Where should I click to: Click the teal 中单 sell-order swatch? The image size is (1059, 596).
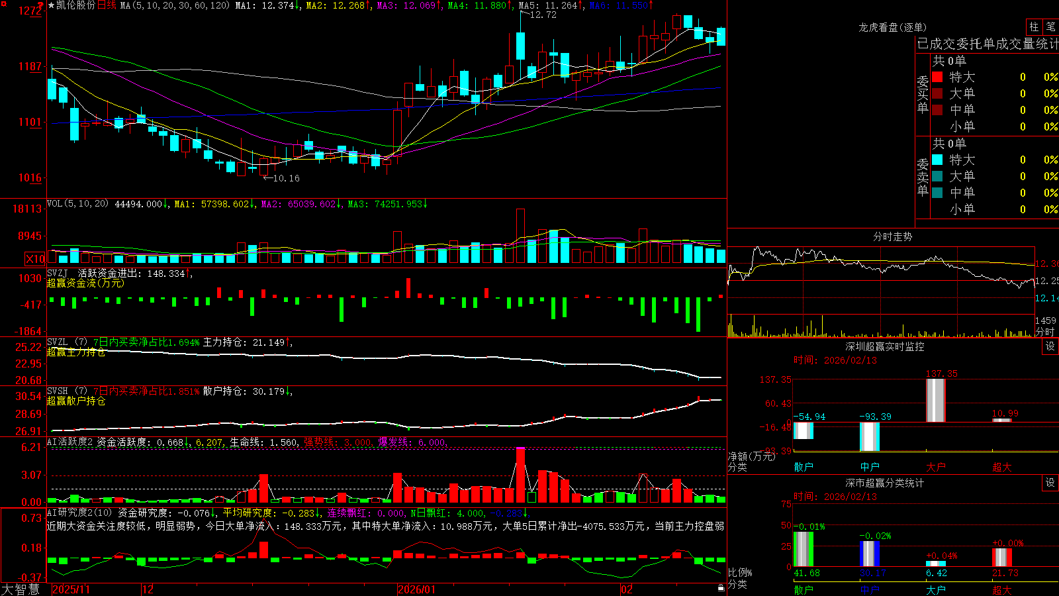tap(937, 193)
